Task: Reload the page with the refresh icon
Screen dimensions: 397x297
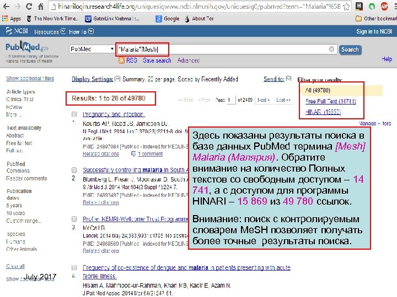Action: [x=29, y=7]
